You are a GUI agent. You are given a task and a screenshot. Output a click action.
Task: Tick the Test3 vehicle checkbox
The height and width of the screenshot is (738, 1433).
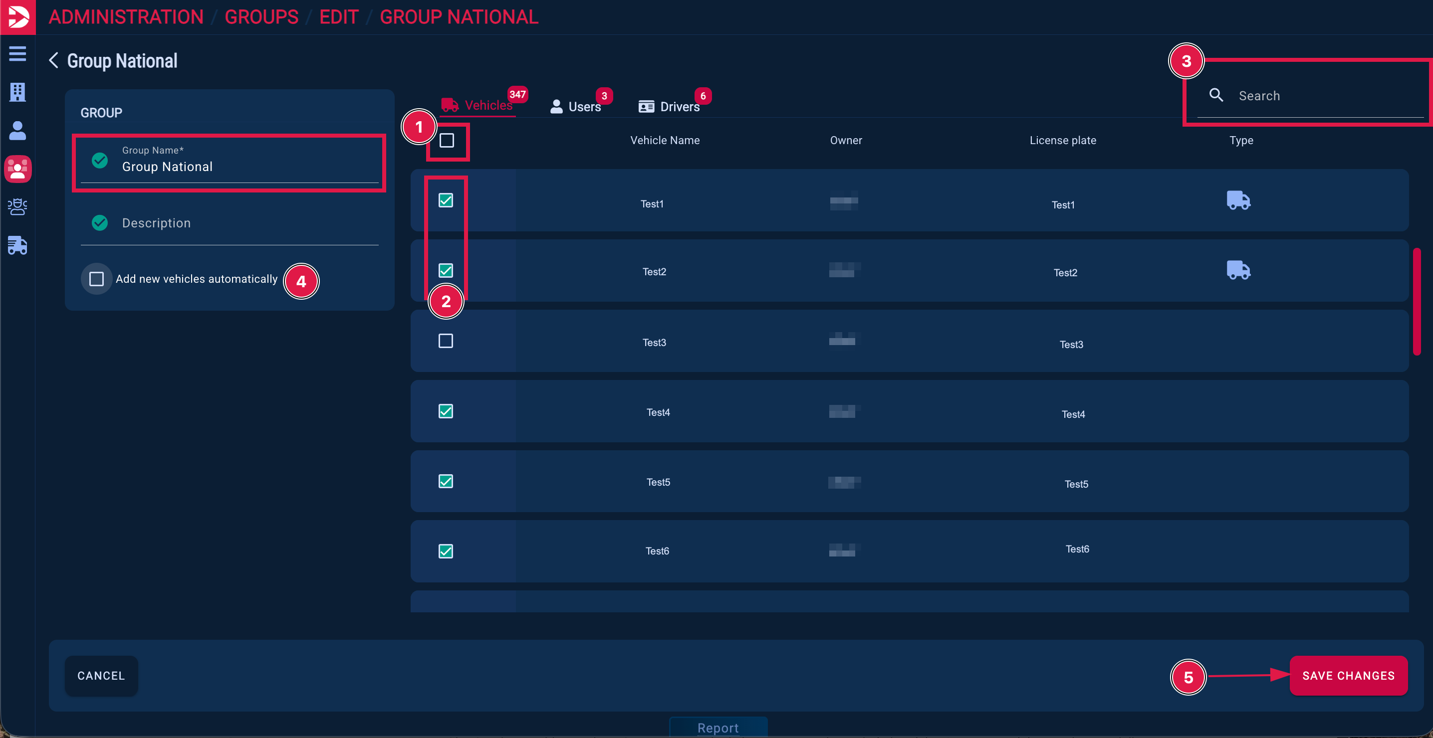(446, 341)
